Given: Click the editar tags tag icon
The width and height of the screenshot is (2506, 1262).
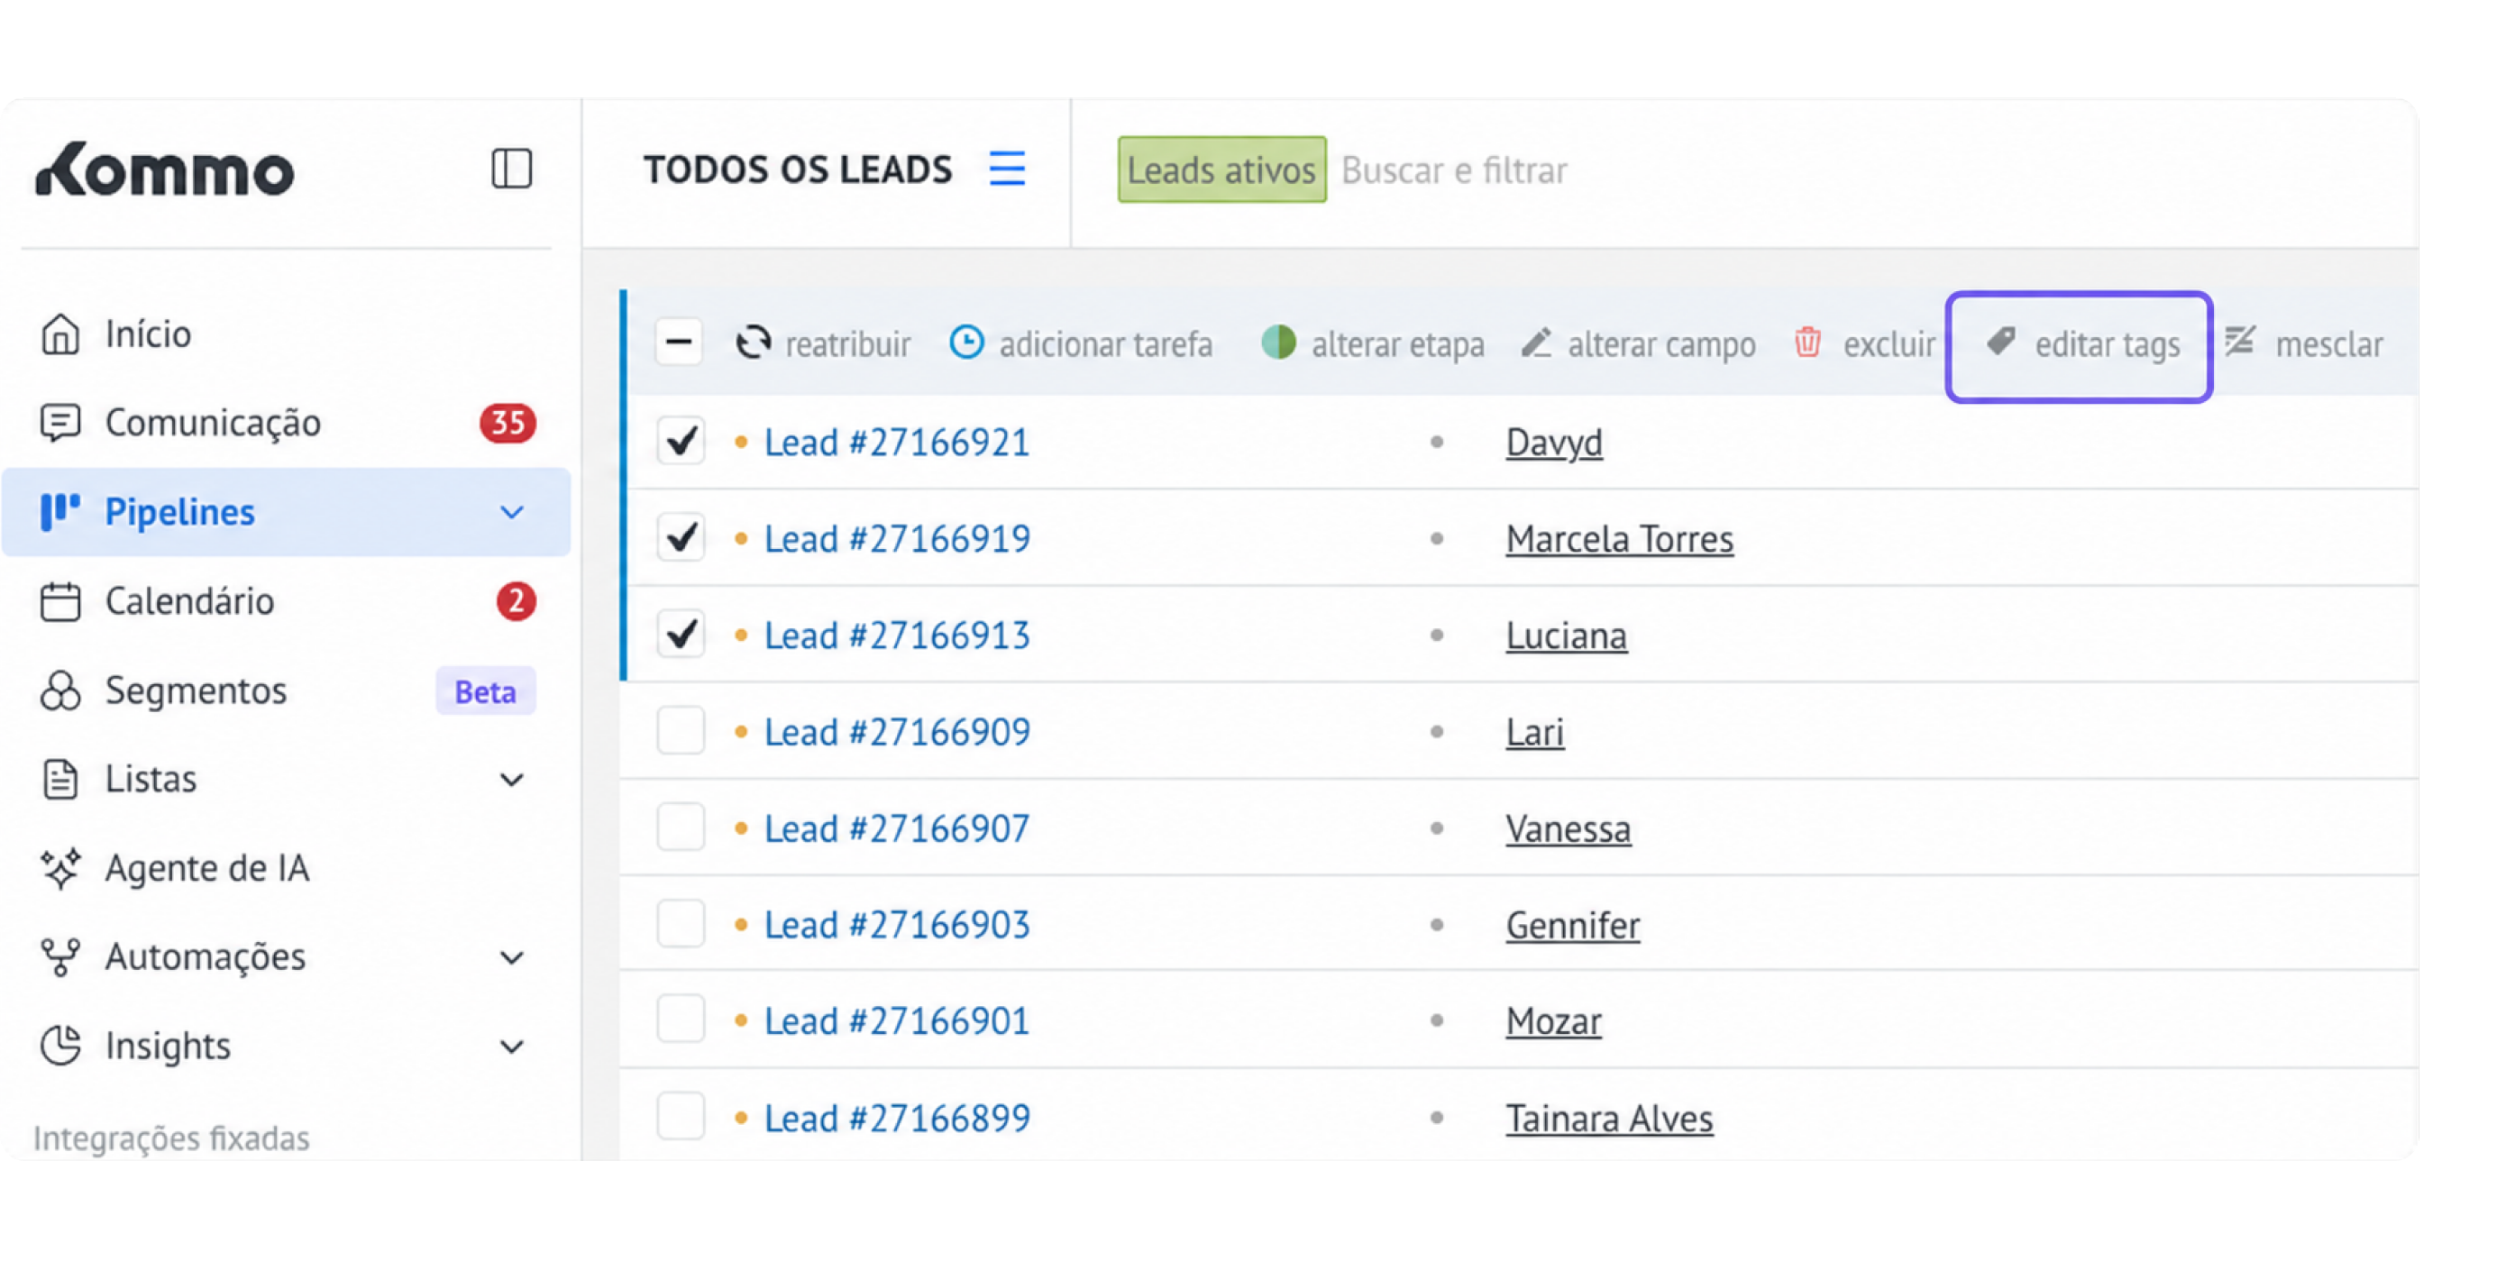Looking at the screenshot, I should click(x=2001, y=342).
